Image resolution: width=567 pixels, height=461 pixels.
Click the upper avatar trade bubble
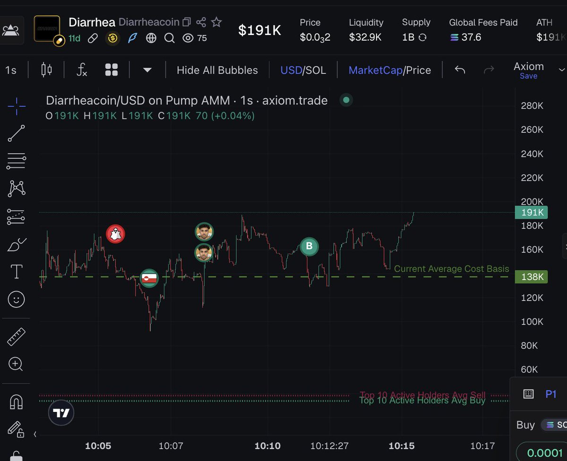[x=204, y=232]
